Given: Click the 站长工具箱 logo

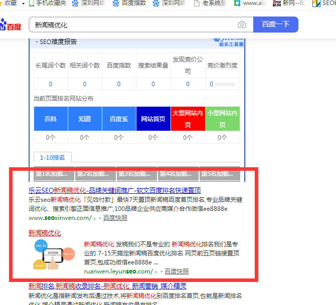Looking at the screenshot, I should (x=229, y=43).
